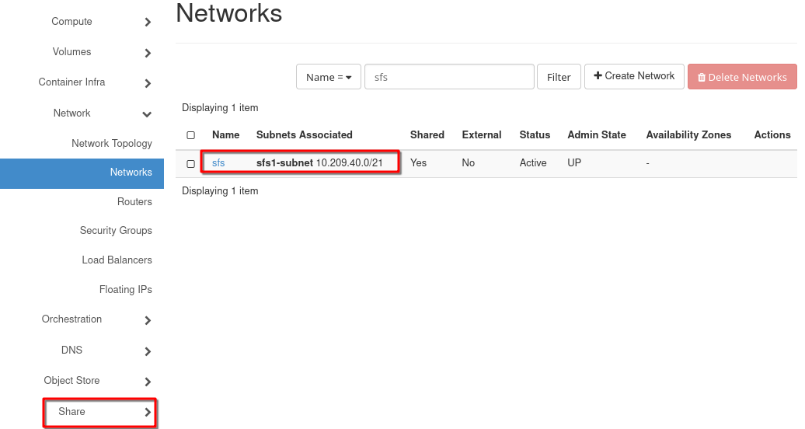Click the Filter button
Viewport: 805px width, 429px height.
[559, 77]
